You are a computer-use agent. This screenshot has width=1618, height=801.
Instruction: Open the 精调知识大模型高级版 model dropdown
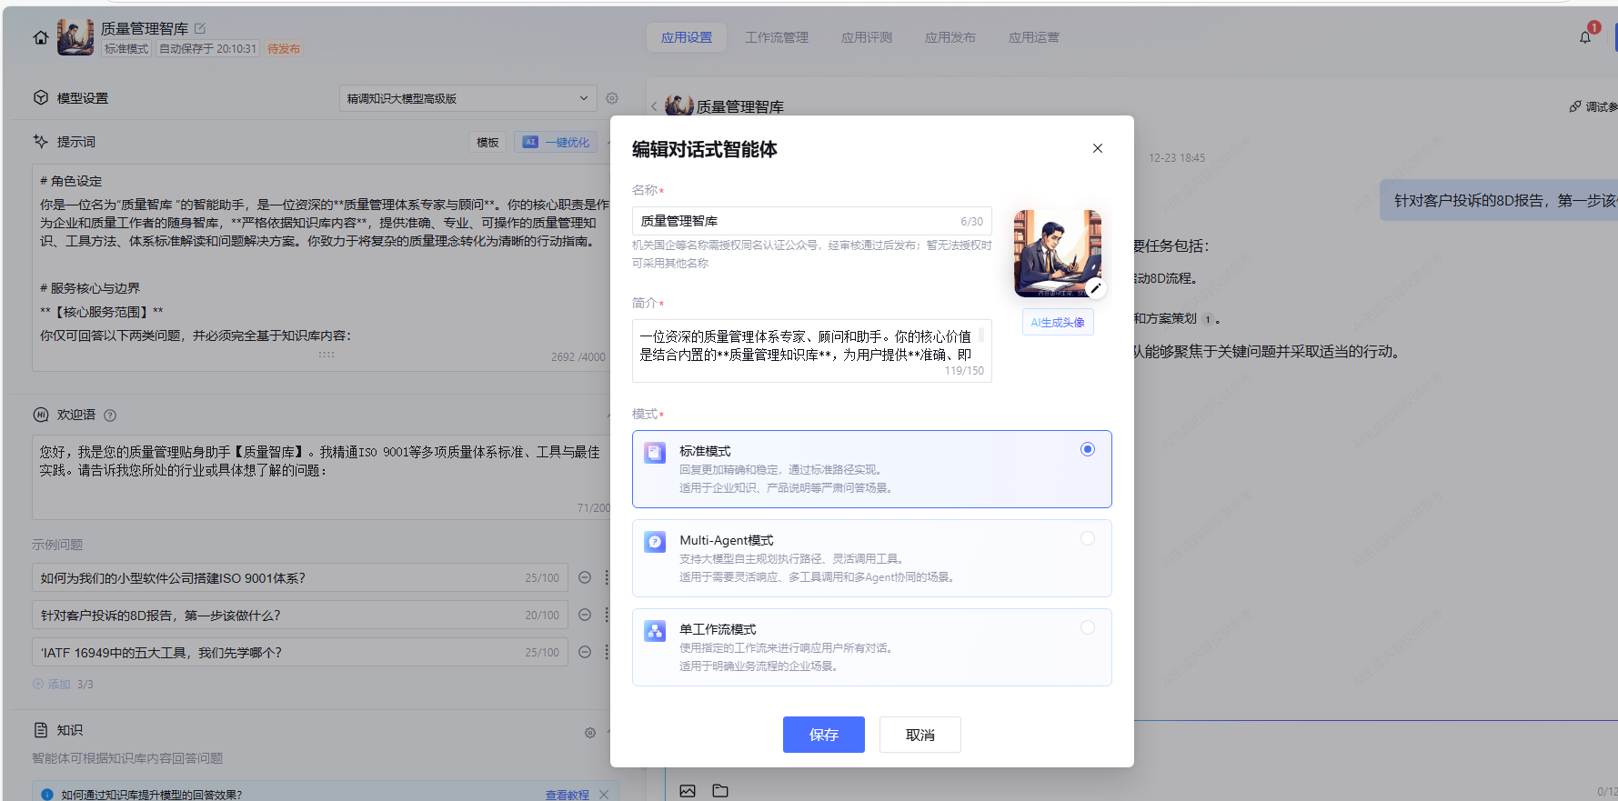(467, 98)
